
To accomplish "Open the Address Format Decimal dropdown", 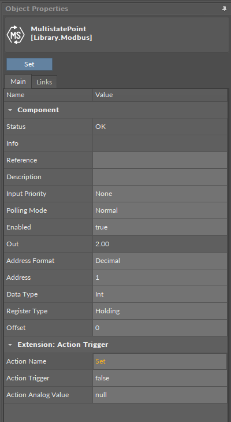I will click(160, 261).
